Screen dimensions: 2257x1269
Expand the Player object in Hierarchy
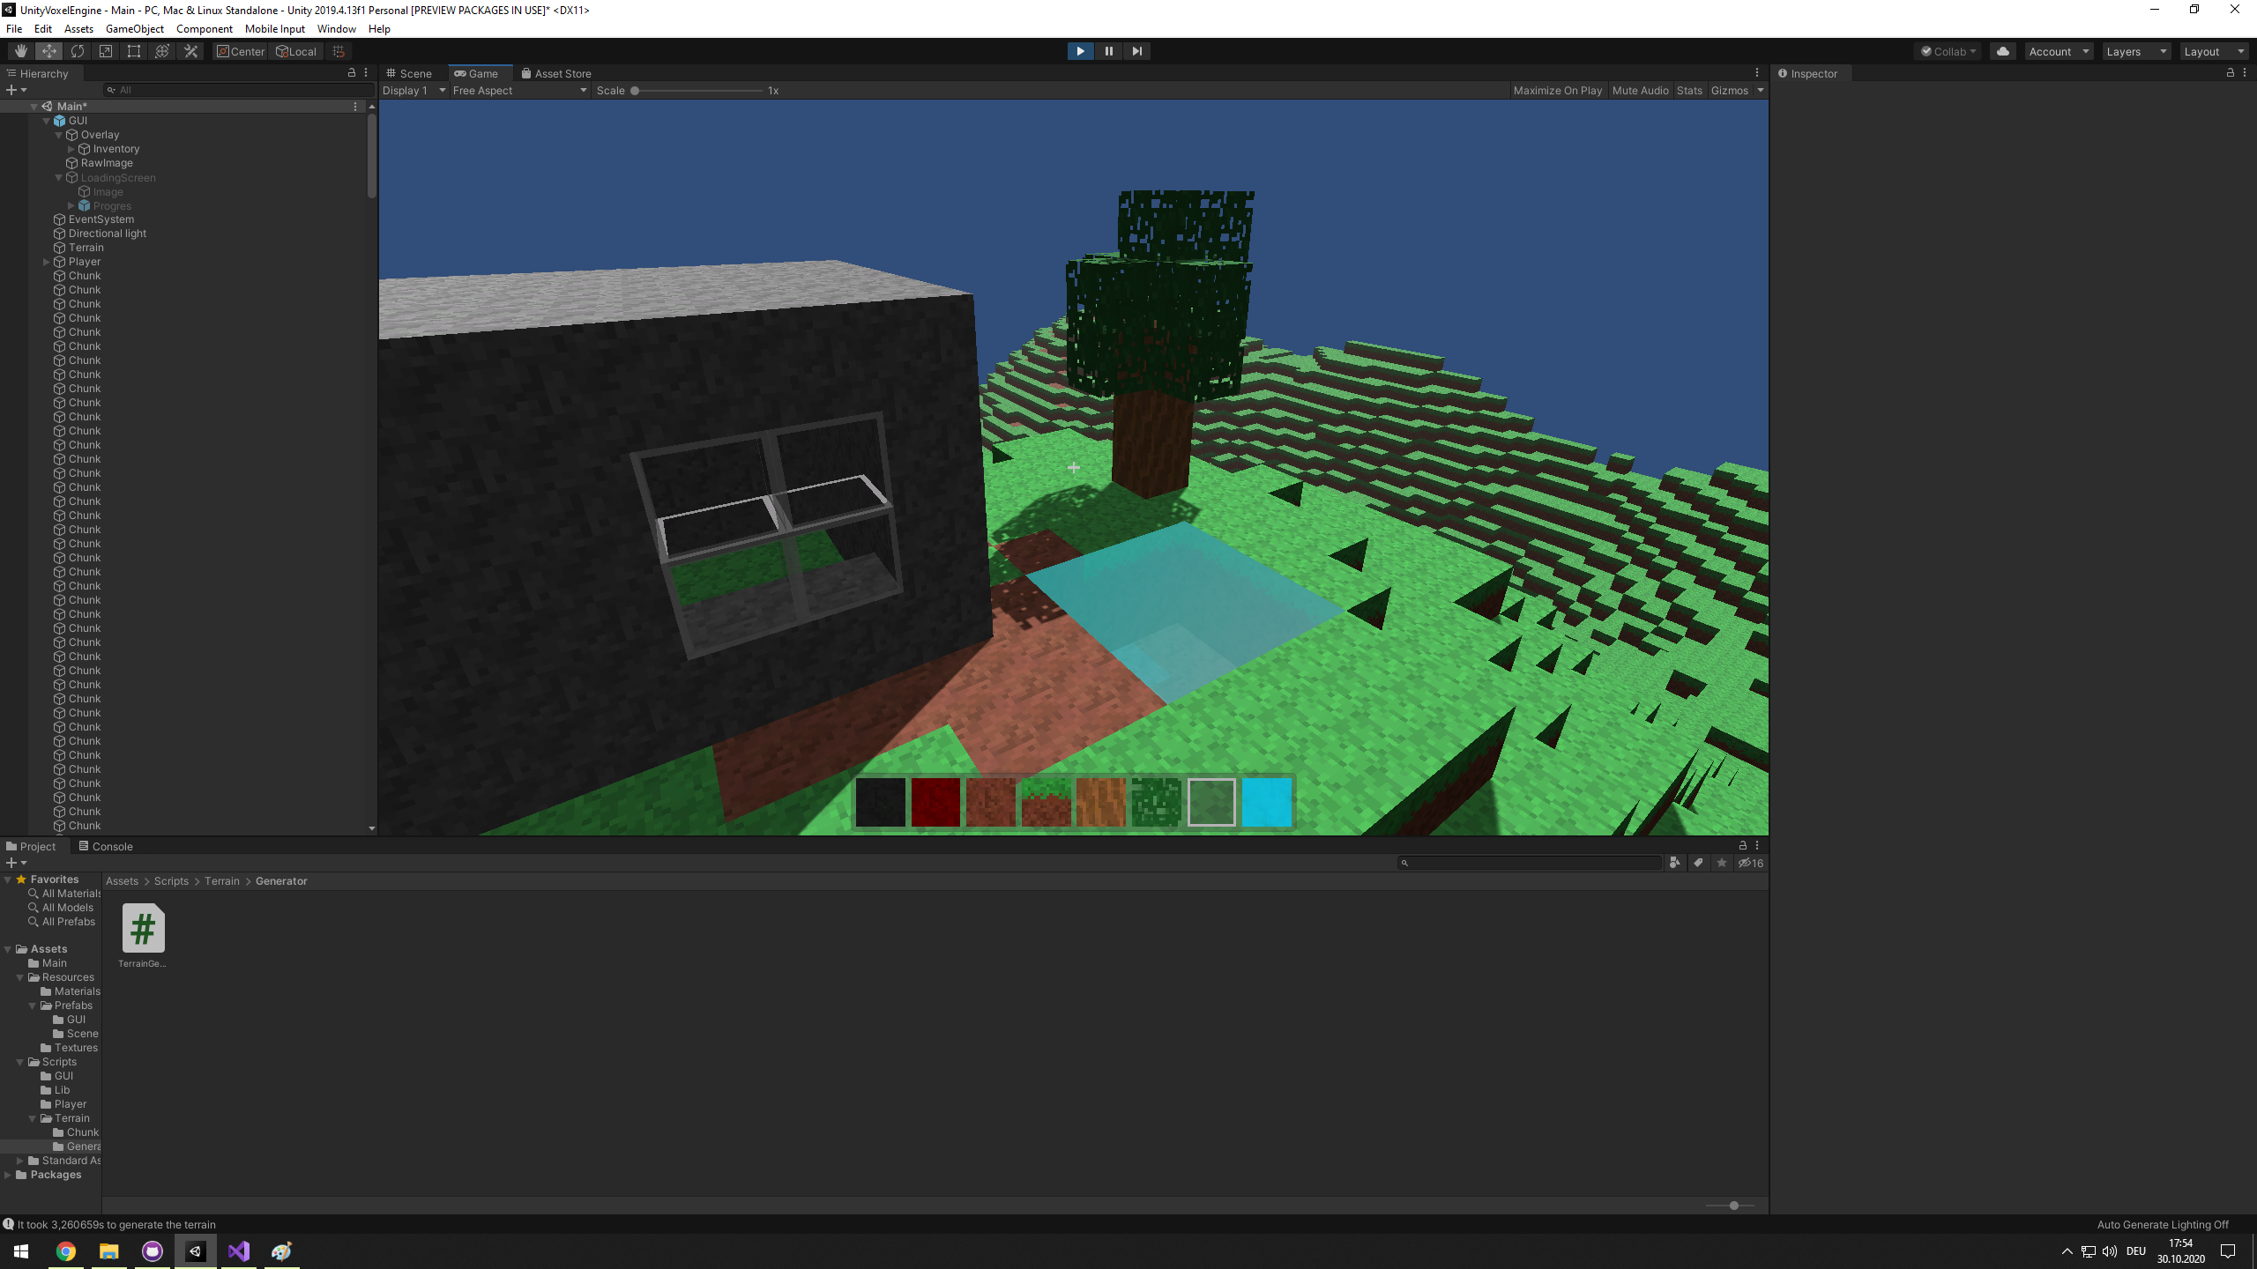point(47,262)
